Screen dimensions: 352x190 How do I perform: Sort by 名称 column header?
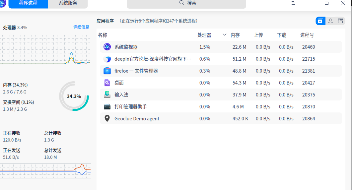tap(103, 35)
